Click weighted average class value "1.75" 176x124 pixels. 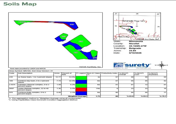tap(98, 96)
